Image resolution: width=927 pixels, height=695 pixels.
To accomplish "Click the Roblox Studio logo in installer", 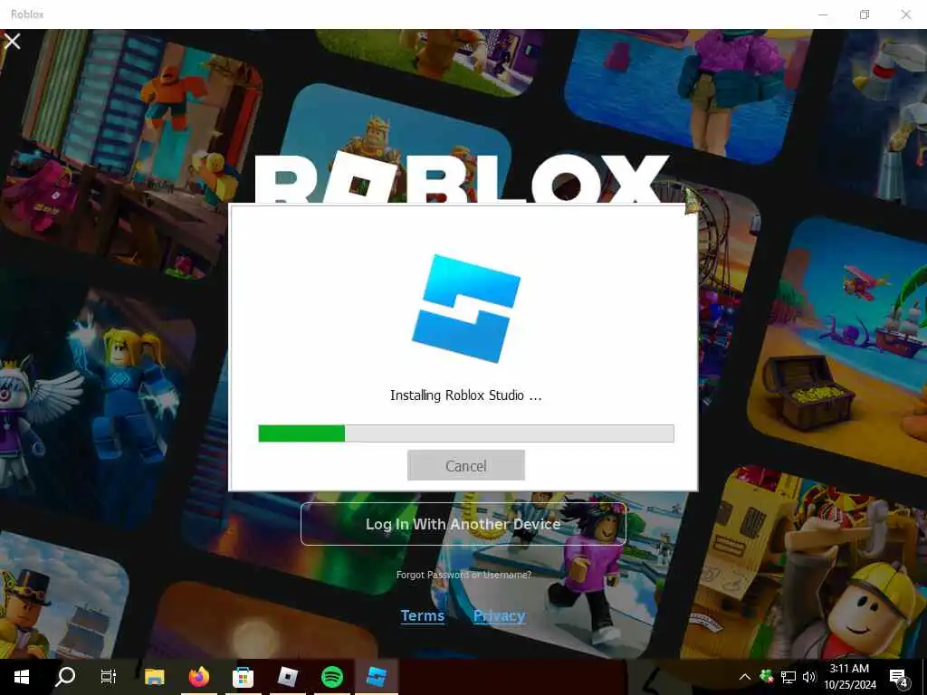I will [466, 309].
